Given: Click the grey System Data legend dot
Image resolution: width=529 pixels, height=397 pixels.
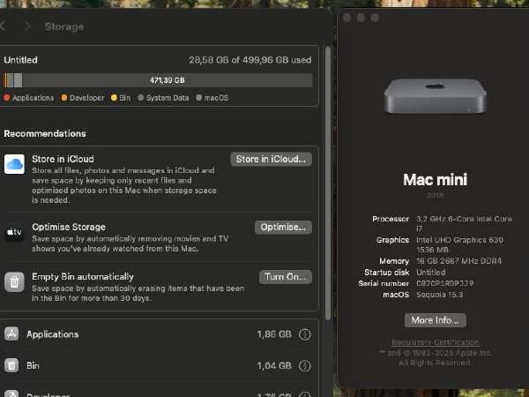Looking at the screenshot, I should tap(141, 98).
